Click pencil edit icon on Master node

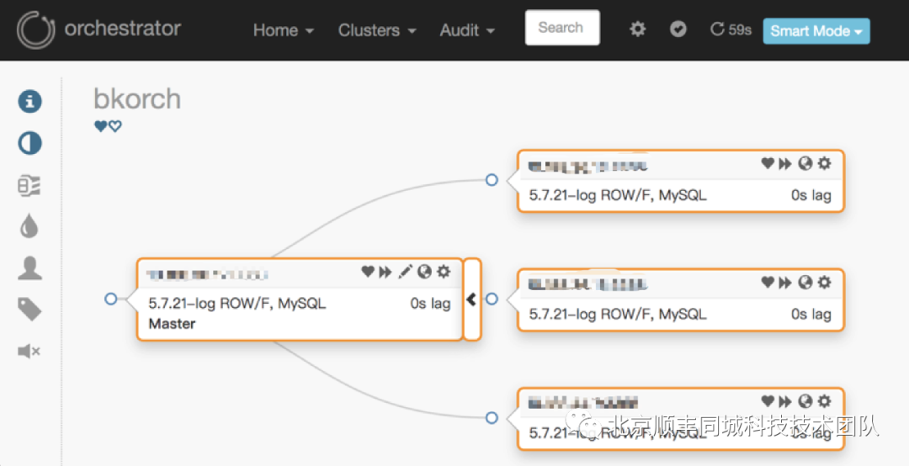tap(405, 271)
